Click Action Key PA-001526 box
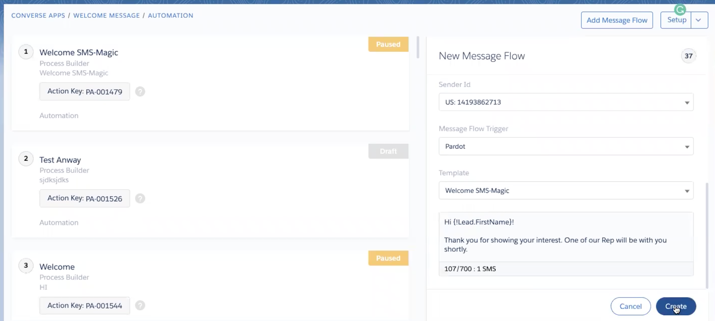Viewport: 715px width, 321px height. (84, 198)
